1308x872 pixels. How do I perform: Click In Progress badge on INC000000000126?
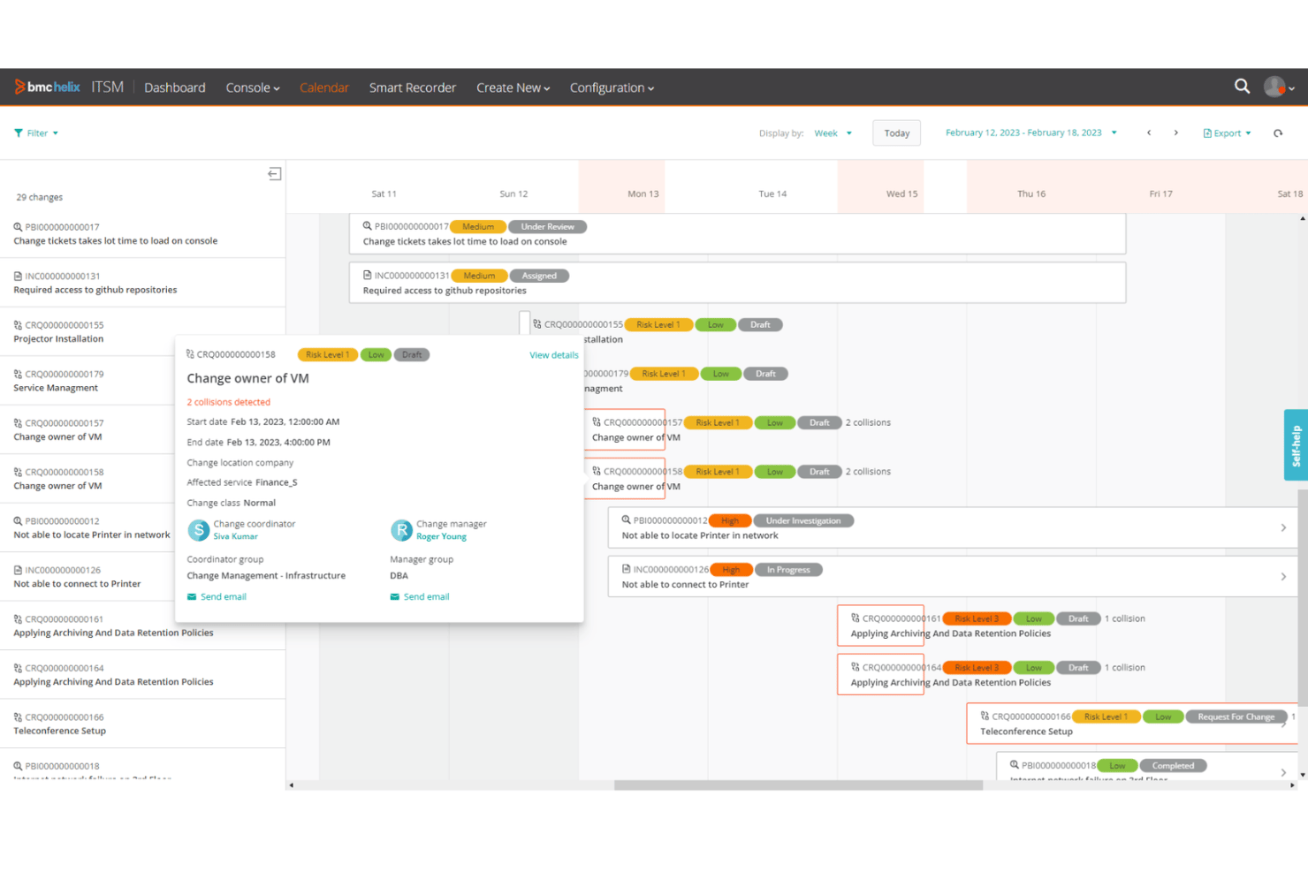[788, 570]
